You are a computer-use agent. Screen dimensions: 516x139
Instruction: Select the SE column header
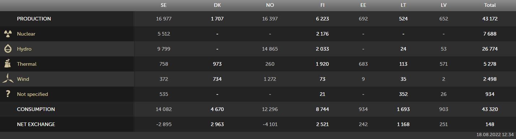[164, 5]
